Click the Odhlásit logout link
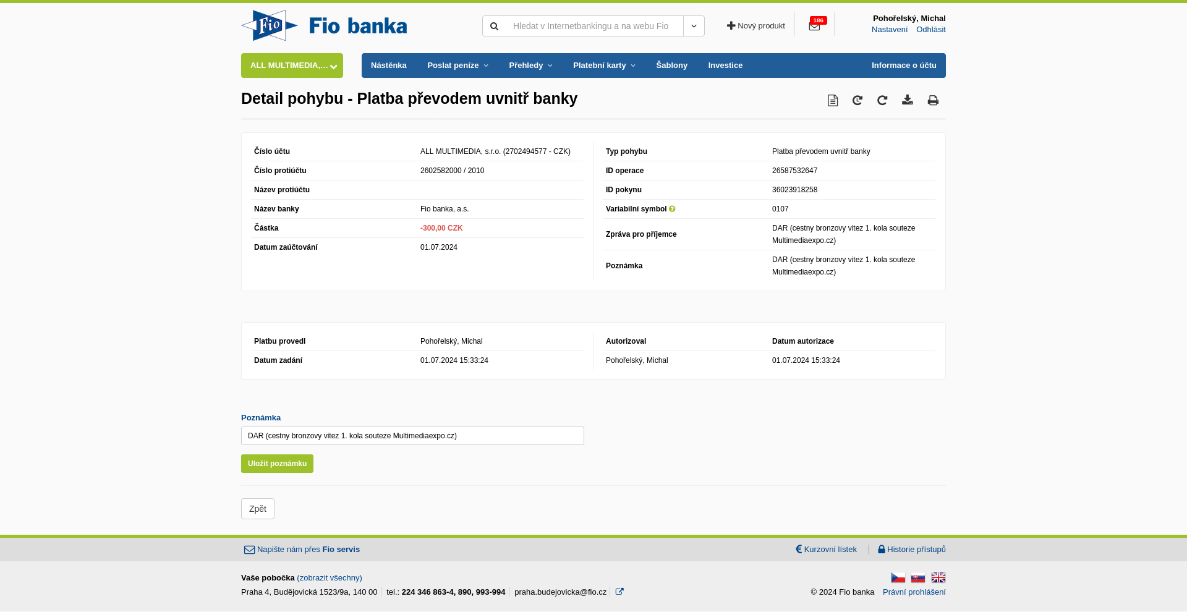 pyautogui.click(x=930, y=30)
